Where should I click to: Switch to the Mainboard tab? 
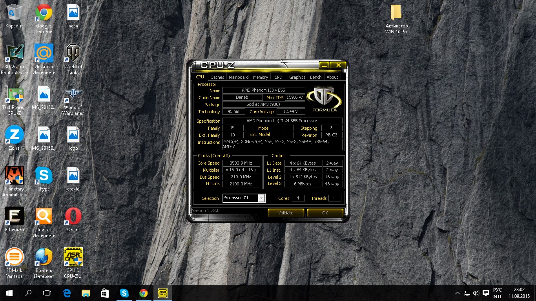239,77
